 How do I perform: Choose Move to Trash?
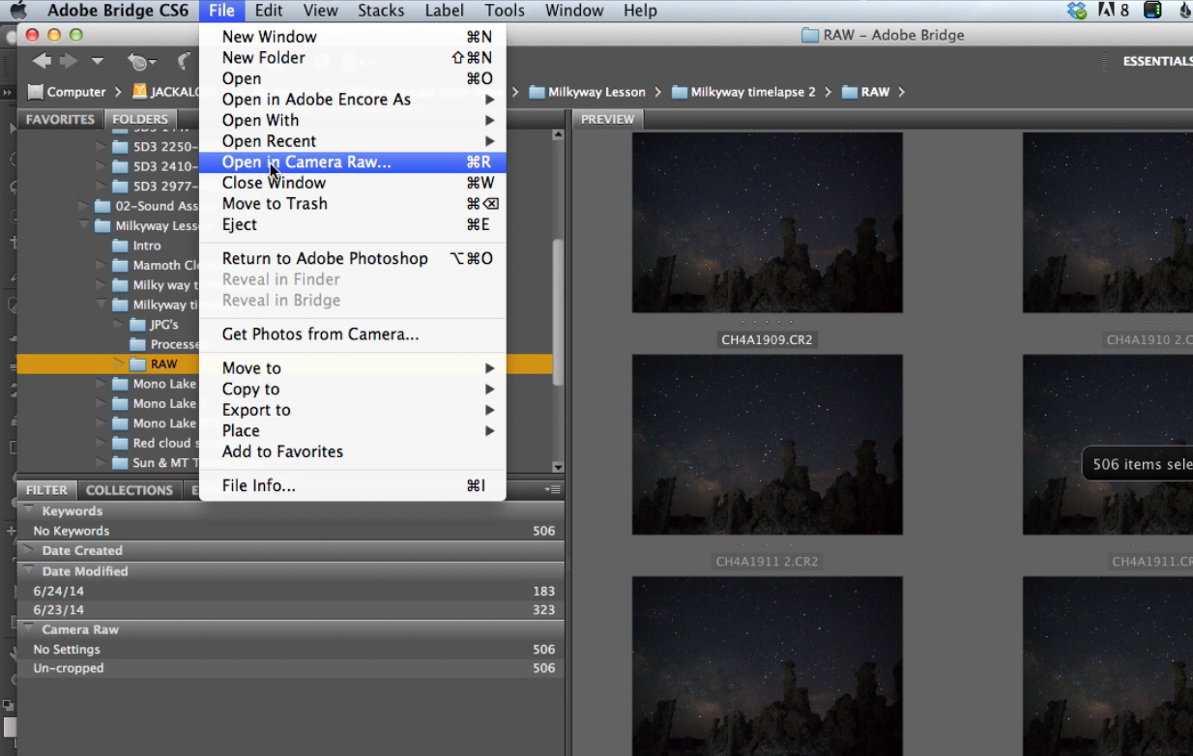(352, 204)
